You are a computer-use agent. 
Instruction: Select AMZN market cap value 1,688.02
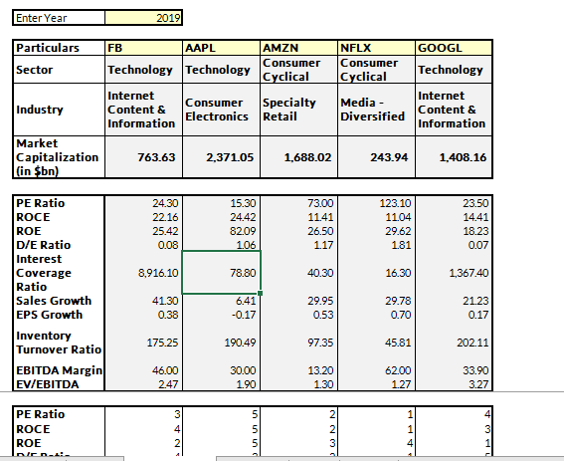coord(298,157)
